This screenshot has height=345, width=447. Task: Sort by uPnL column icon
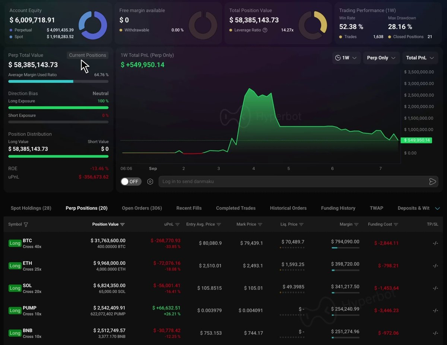[178, 224]
